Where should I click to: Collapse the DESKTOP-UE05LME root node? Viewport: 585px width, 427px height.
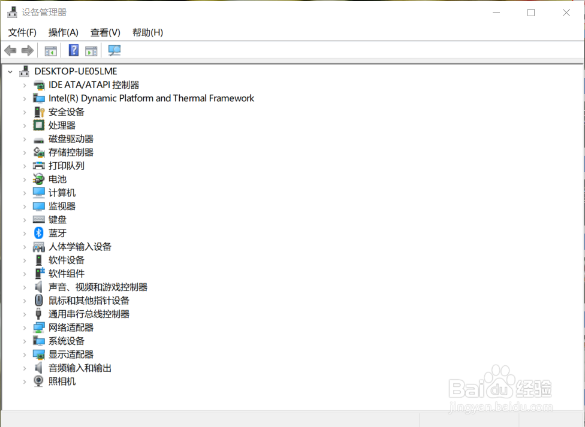click(10, 72)
